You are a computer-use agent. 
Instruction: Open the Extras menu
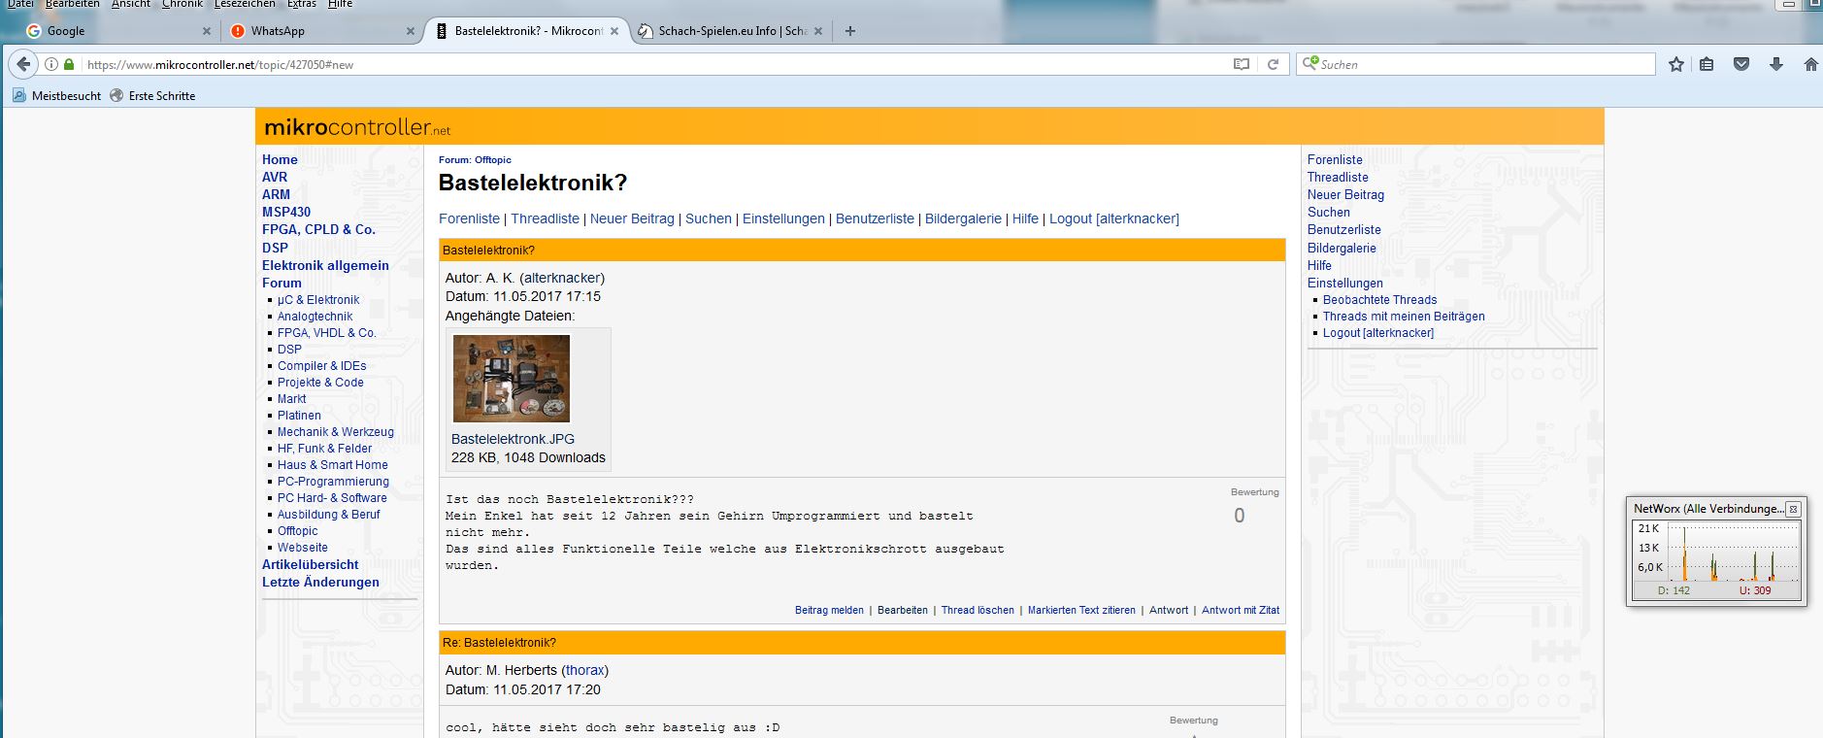301,4
